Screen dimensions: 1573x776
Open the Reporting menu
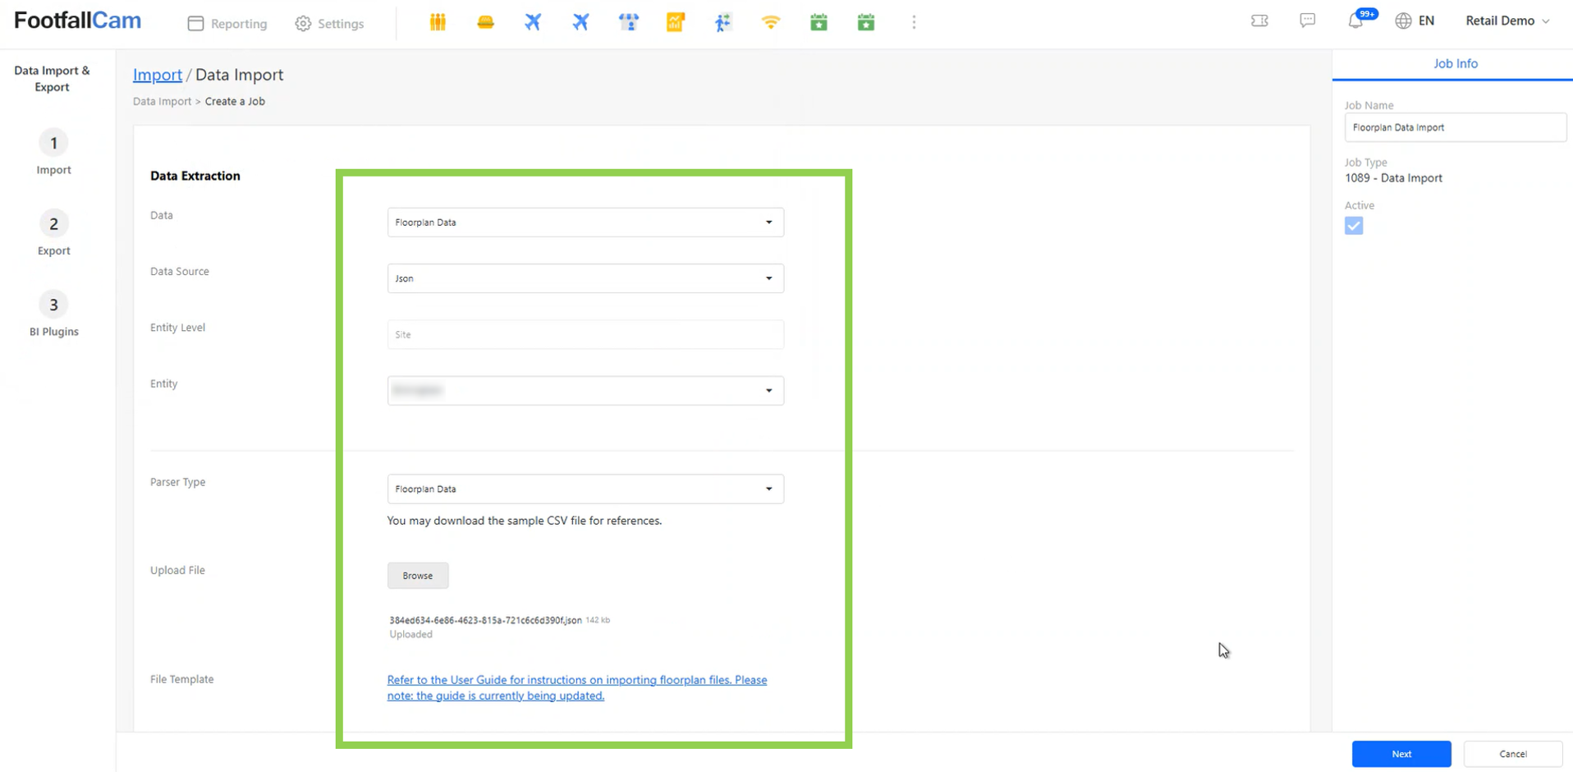[x=227, y=24]
